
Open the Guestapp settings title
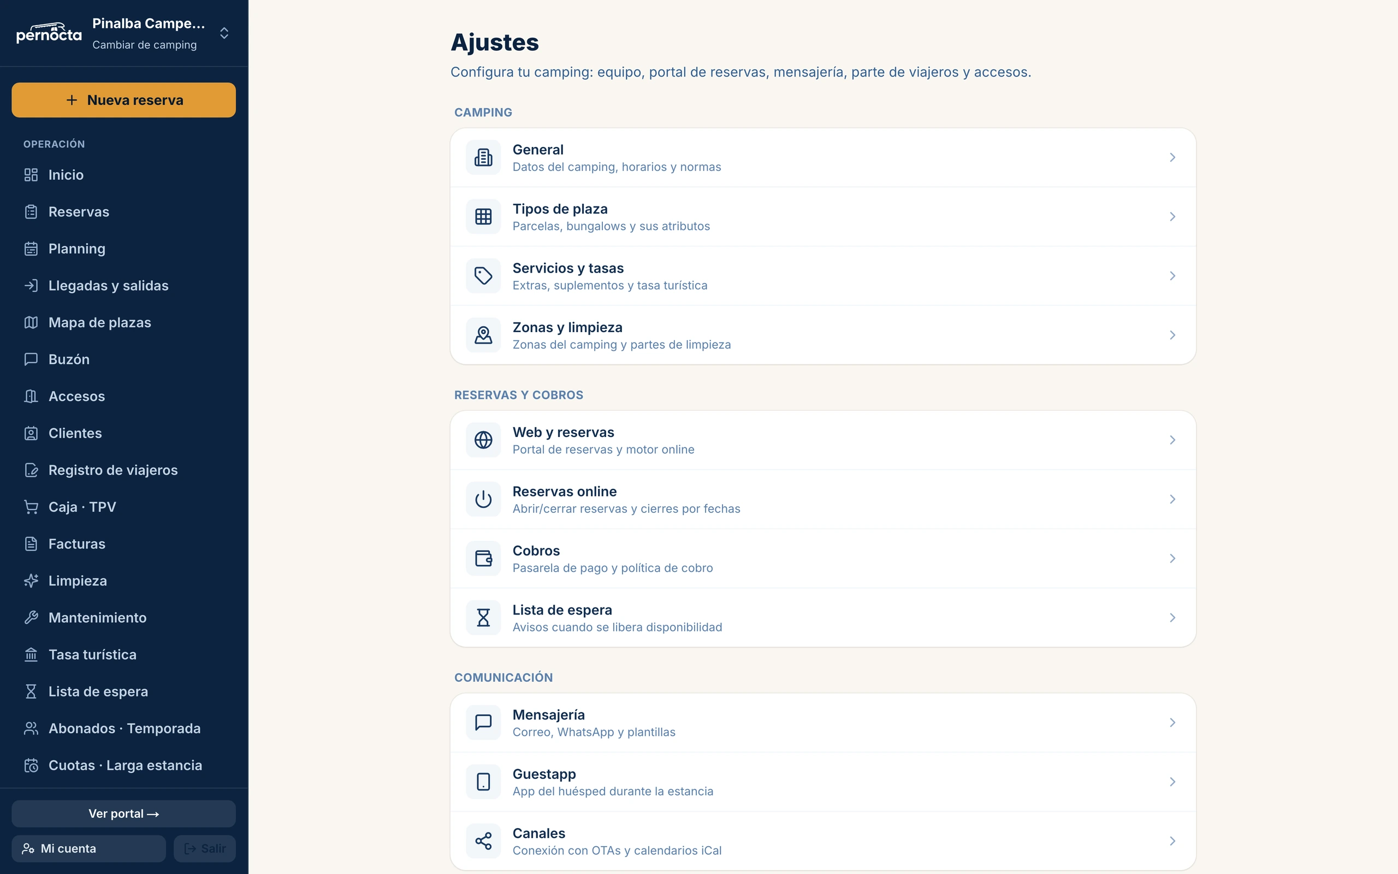544,774
